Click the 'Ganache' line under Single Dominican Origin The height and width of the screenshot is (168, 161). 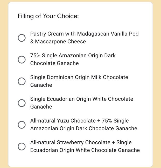click(41, 85)
